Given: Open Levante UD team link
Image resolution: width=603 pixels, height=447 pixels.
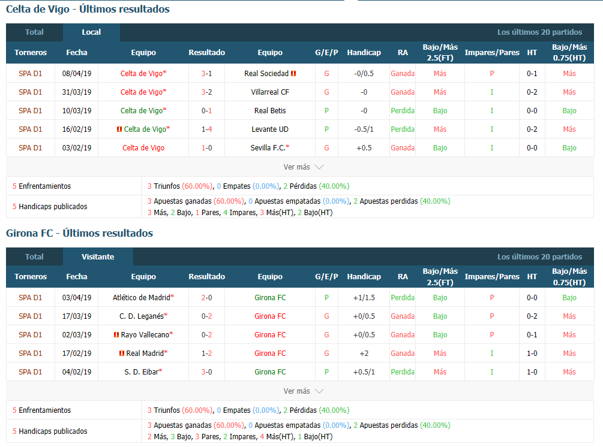Looking at the screenshot, I should (270, 129).
